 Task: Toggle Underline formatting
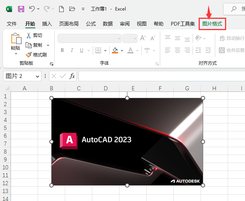point(81,50)
